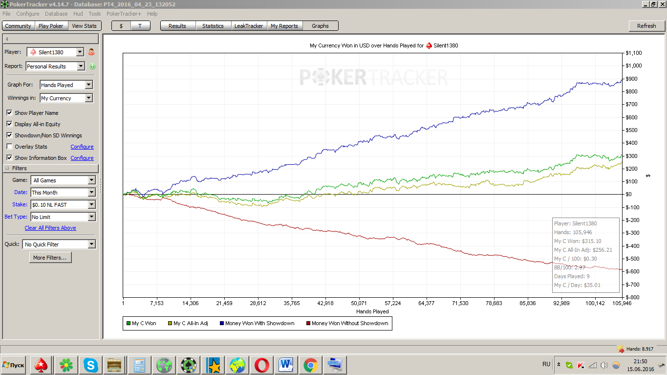
Task: Uncheck Show Player Name
Action: coord(9,113)
